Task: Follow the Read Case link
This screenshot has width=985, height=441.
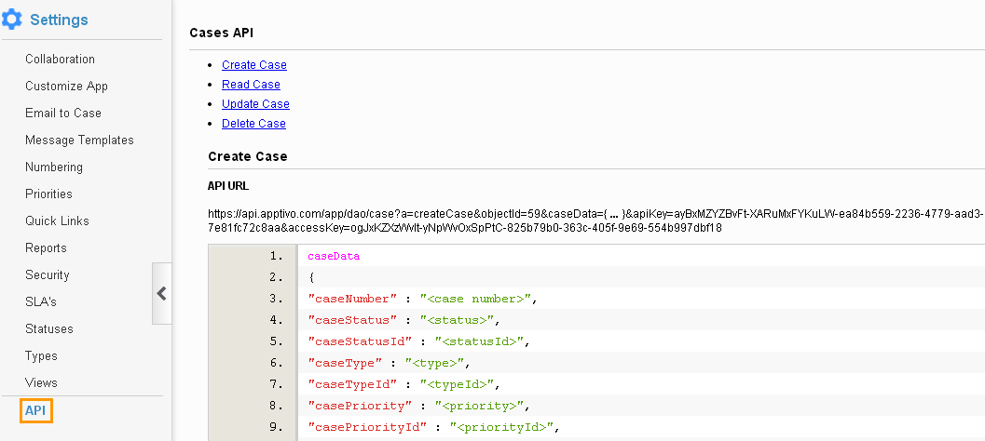Action: (x=251, y=84)
